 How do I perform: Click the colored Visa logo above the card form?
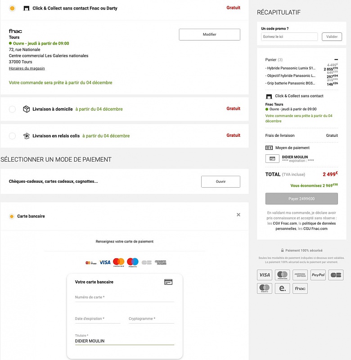point(105,262)
